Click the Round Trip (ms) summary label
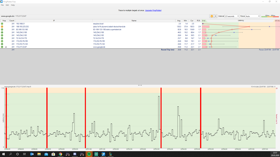The image size is (280, 157). (x=168, y=50)
